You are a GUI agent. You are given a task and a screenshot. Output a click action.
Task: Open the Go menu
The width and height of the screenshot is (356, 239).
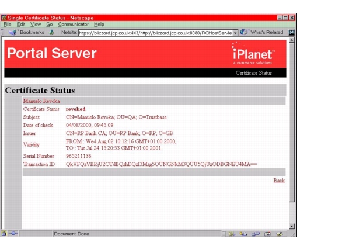pyautogui.click(x=49, y=25)
